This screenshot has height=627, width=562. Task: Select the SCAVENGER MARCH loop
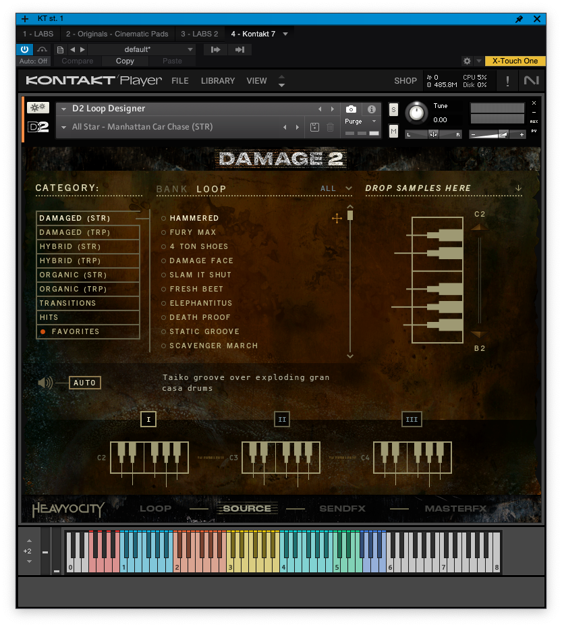(213, 346)
